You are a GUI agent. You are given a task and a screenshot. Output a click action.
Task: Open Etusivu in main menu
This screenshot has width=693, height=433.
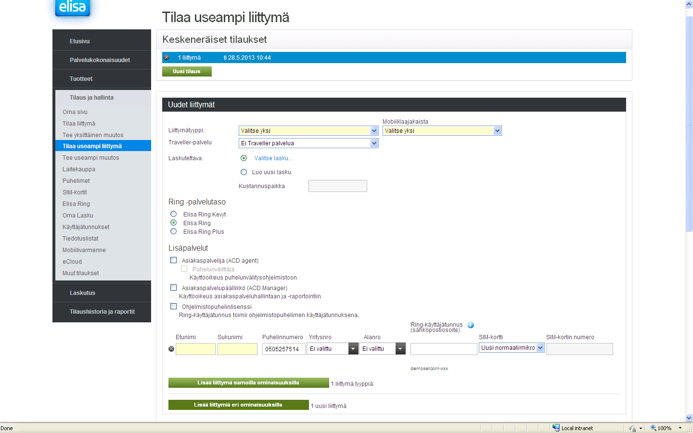[80, 41]
